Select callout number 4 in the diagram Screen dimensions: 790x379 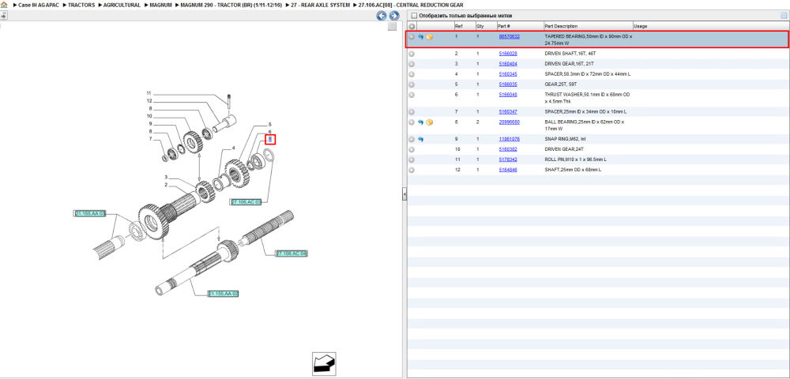tap(234, 148)
